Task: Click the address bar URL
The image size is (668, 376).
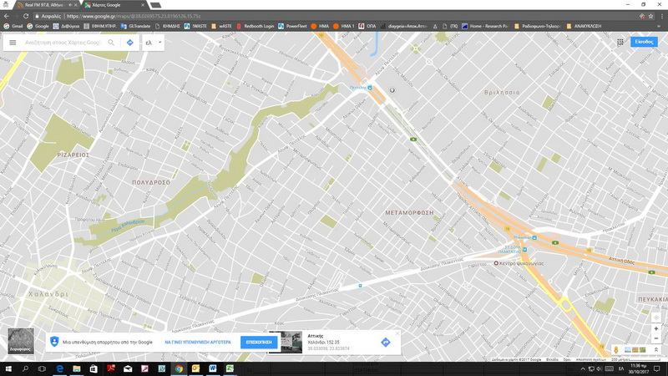Action: 134,16
